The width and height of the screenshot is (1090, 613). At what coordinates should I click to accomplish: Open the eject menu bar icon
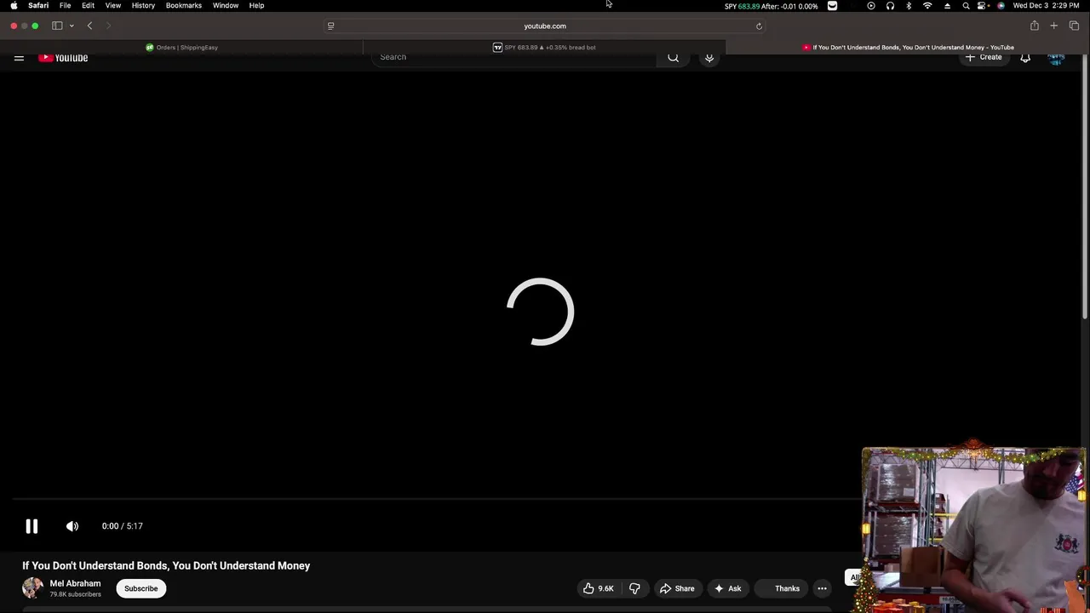coord(947,6)
